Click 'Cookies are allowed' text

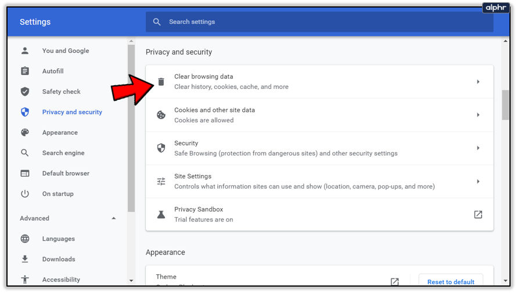click(x=204, y=120)
